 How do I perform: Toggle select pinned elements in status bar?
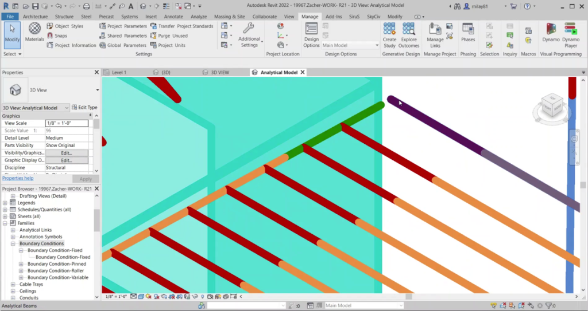pyautogui.click(x=512, y=306)
